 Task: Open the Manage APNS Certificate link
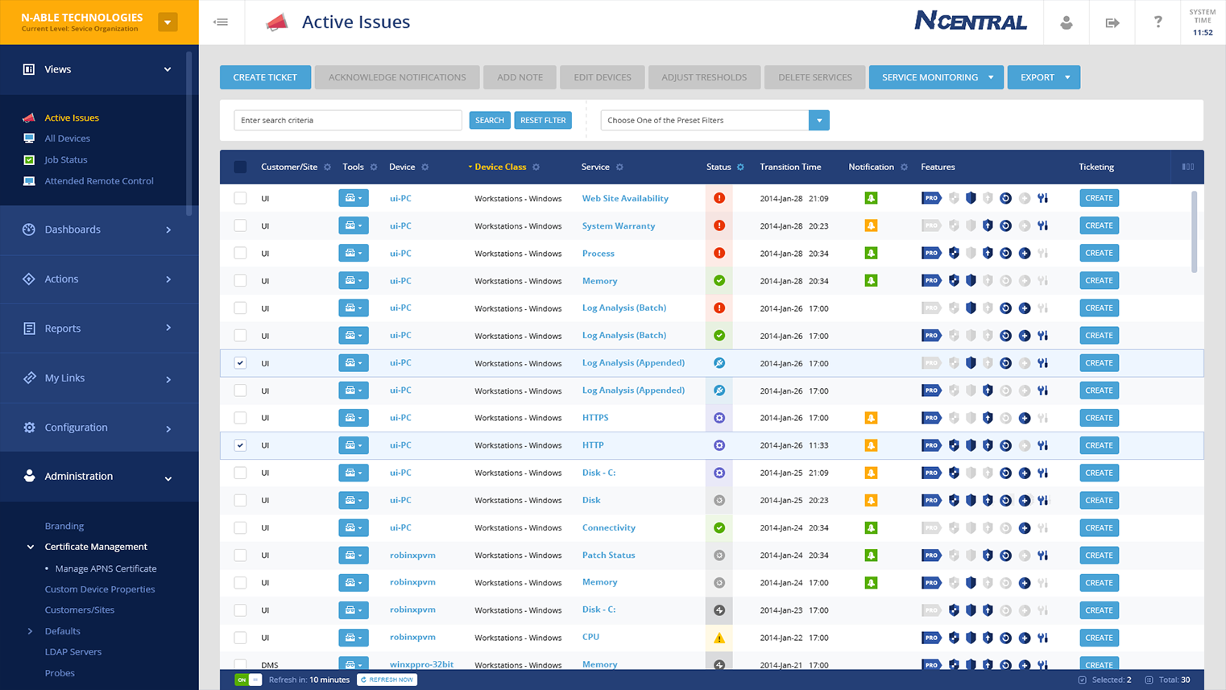pyautogui.click(x=106, y=568)
